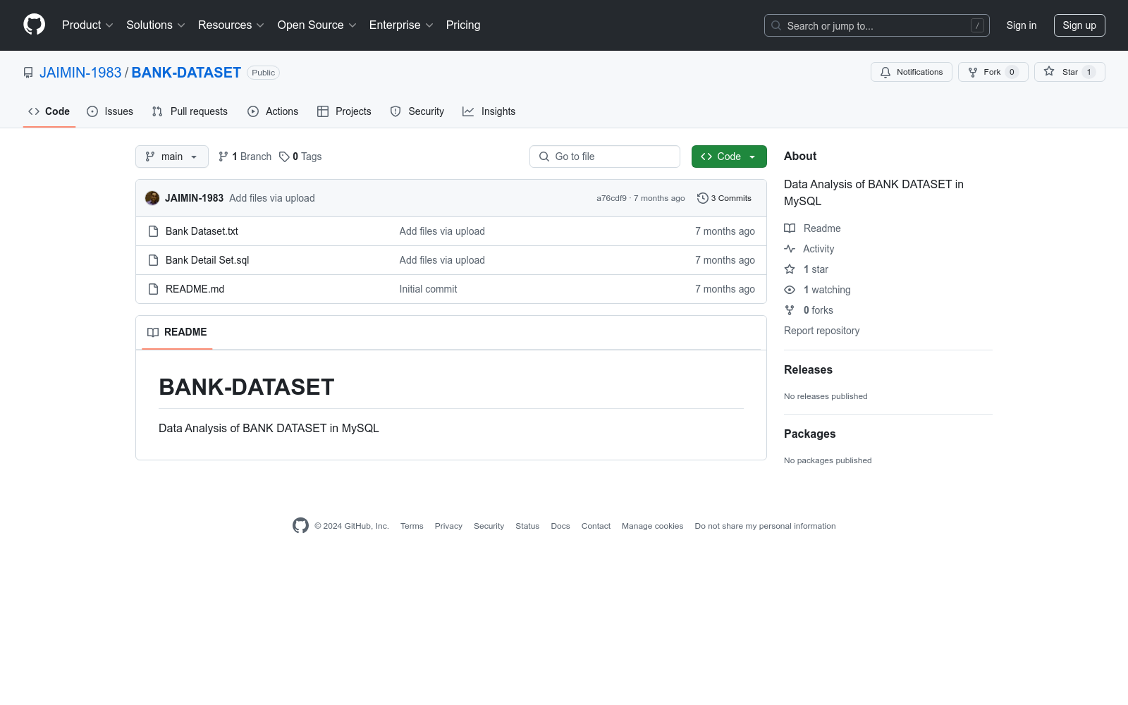
Task: Click Status in the footer
Action: point(527,526)
